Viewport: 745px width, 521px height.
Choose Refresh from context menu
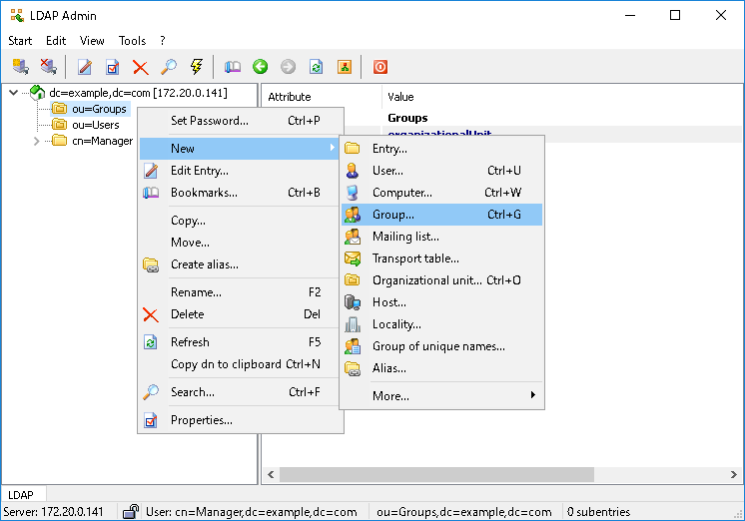(x=241, y=342)
